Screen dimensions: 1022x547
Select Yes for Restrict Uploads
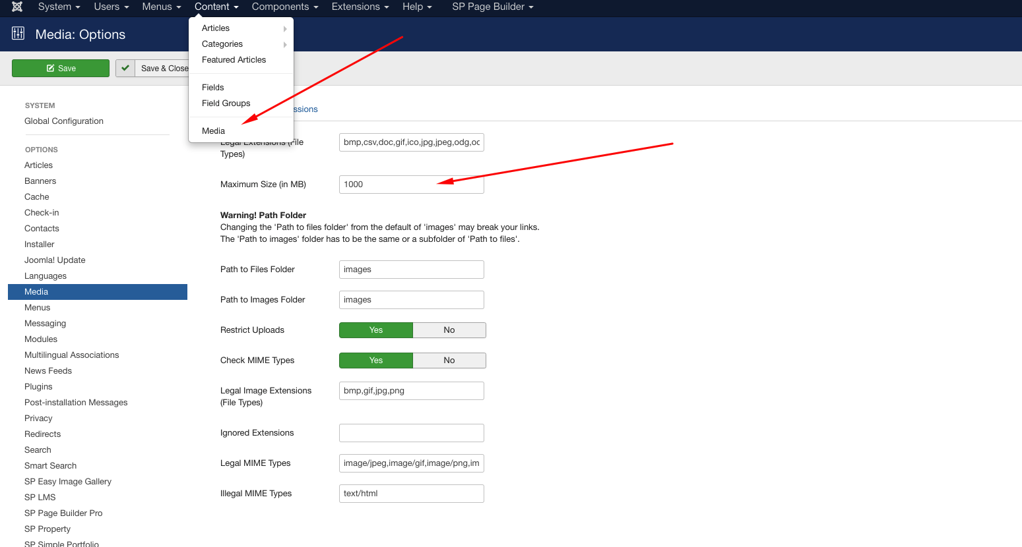(x=376, y=330)
